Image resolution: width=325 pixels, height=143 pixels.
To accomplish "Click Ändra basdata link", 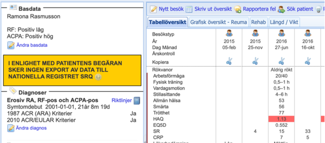I will 32,45.
